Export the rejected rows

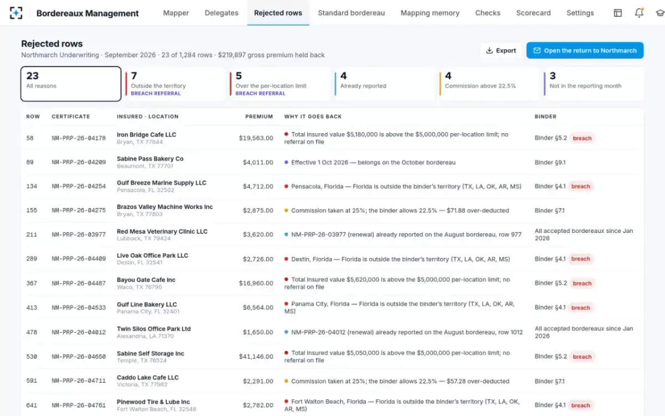pyautogui.click(x=501, y=50)
